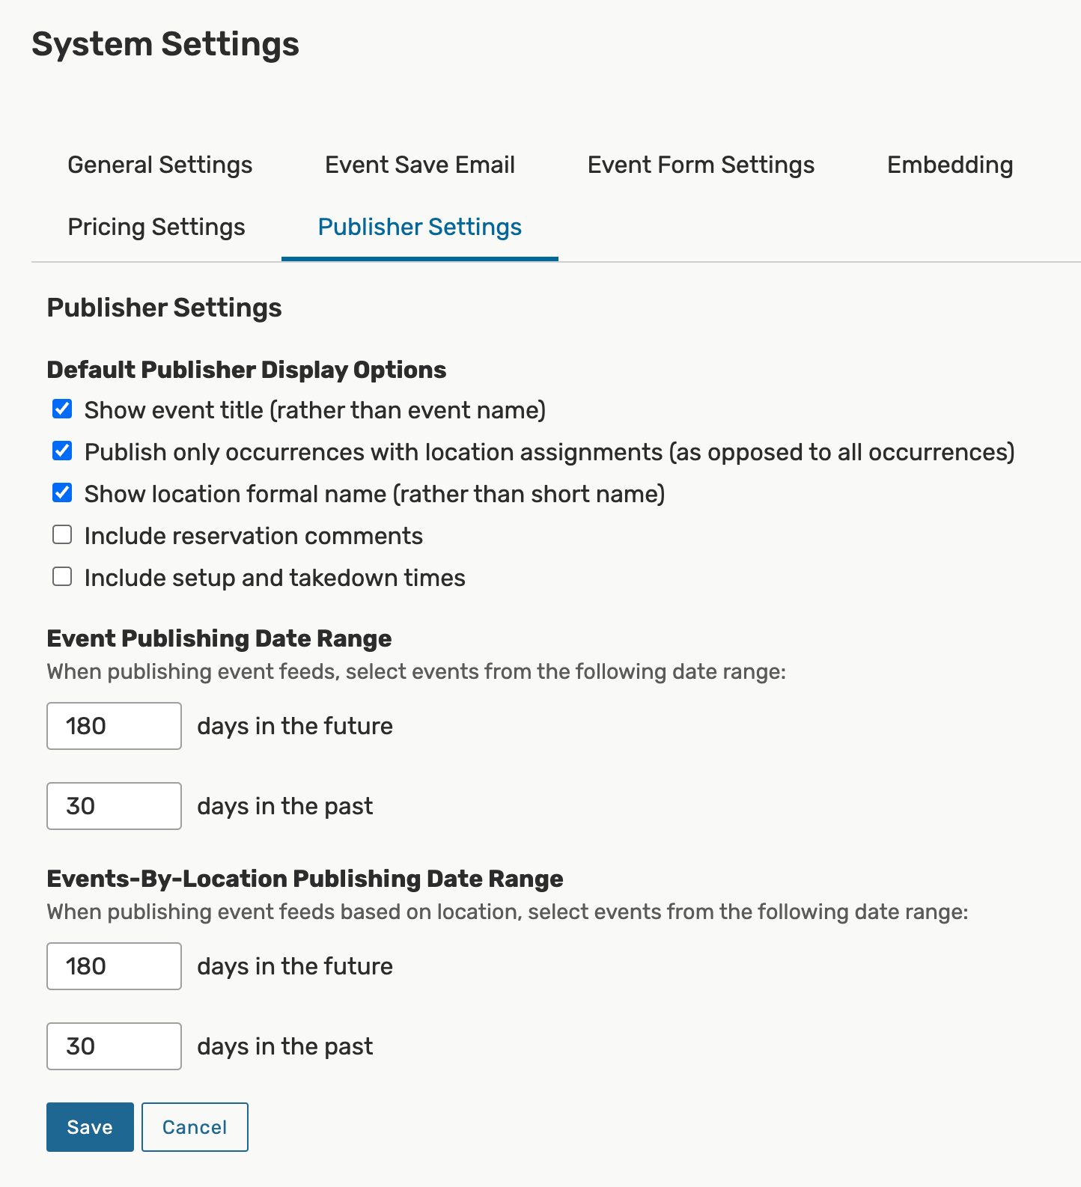Click the Include setup and takedown times label
The width and height of the screenshot is (1081, 1187).
pyautogui.click(x=275, y=578)
